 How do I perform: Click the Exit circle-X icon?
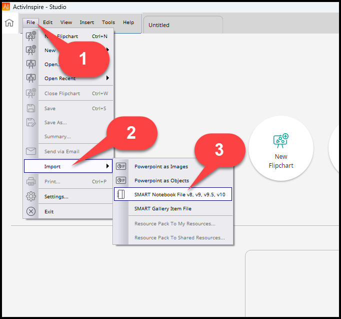coord(31,211)
